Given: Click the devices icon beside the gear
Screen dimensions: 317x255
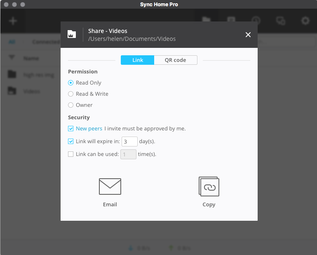Looking at the screenshot, I should [281, 21].
